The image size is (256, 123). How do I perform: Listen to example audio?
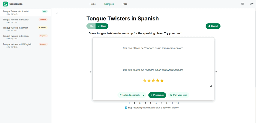point(130,95)
